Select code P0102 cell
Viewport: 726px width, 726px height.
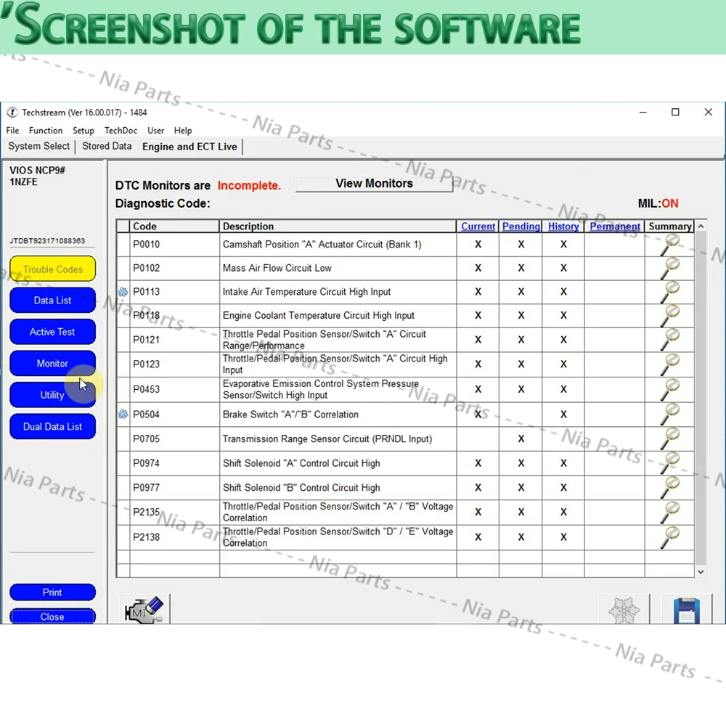tap(174, 268)
